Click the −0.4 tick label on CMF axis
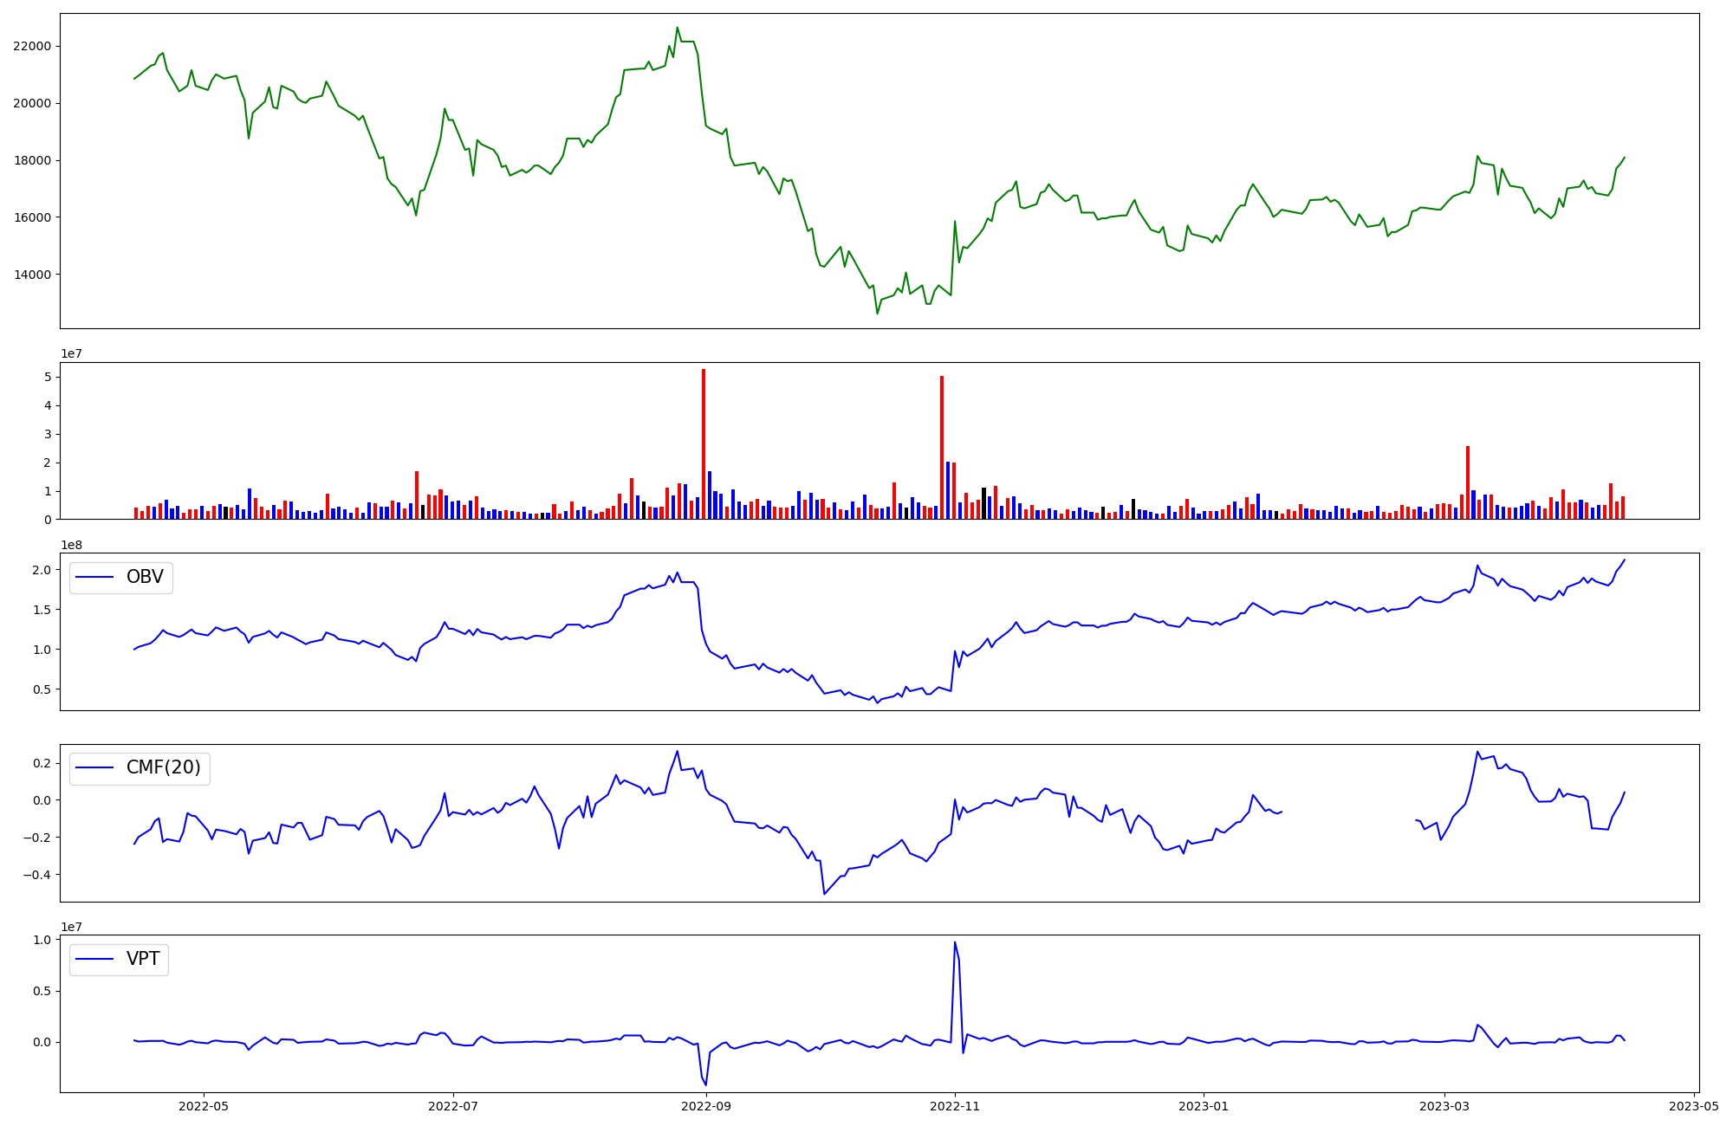The width and height of the screenshot is (1733, 1126). (35, 875)
